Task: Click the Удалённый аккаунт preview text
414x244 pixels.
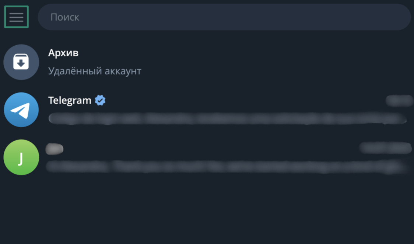Action: (x=95, y=71)
